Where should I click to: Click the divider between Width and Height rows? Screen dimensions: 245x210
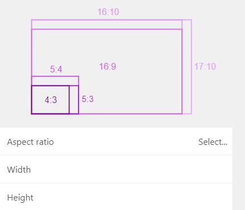coord(116,183)
